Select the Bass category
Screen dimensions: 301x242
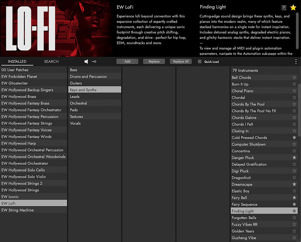pyautogui.click(x=95, y=70)
